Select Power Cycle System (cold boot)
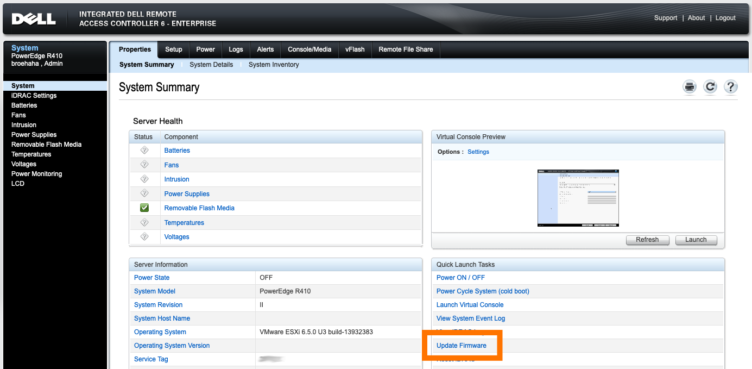This screenshot has height=369, width=752. point(483,291)
